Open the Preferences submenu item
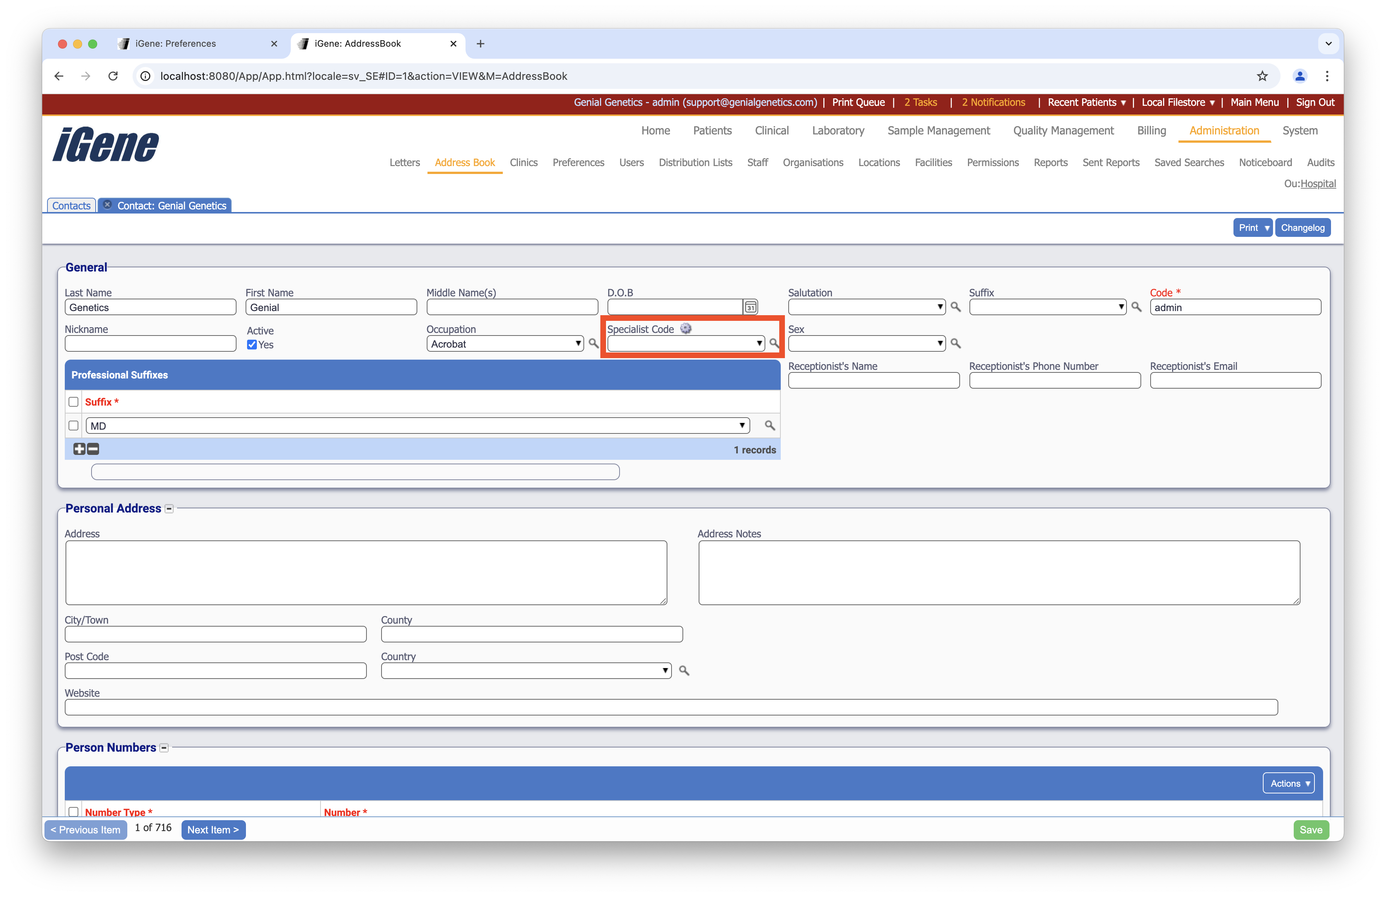 click(x=578, y=162)
